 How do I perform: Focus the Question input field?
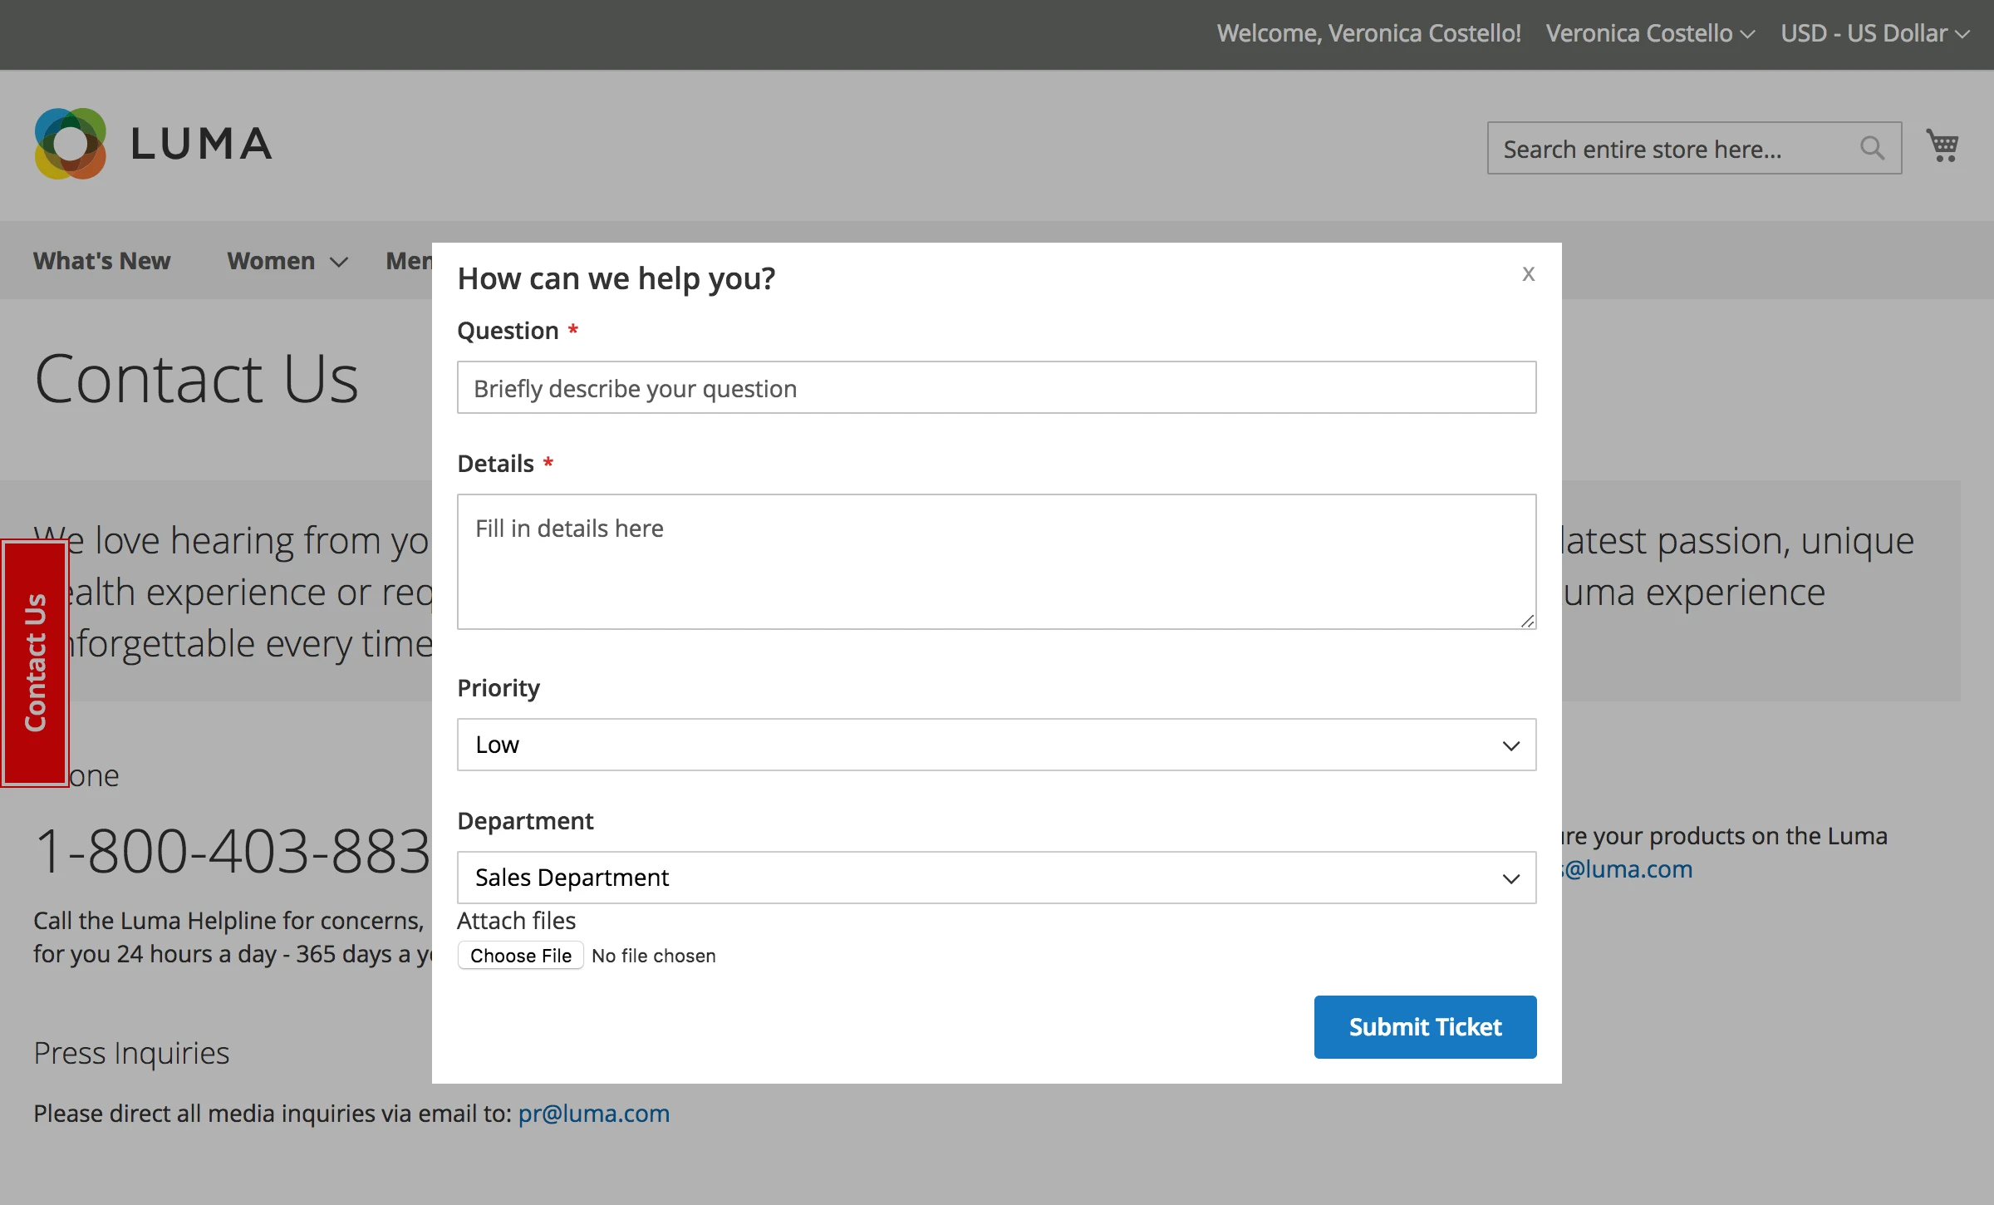point(996,388)
